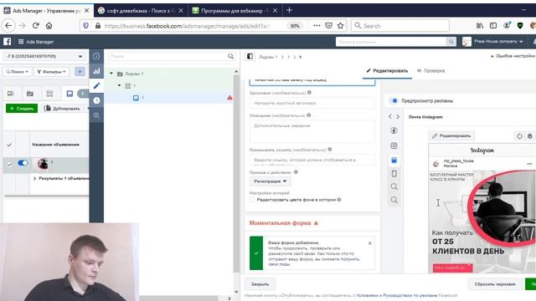Click the Pocket save icon in address bar
536x301 pixels.
[x=328, y=26]
